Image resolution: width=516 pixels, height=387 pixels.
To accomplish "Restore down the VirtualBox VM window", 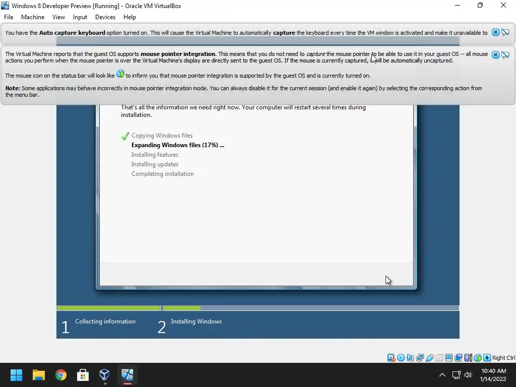I will [480, 6].
